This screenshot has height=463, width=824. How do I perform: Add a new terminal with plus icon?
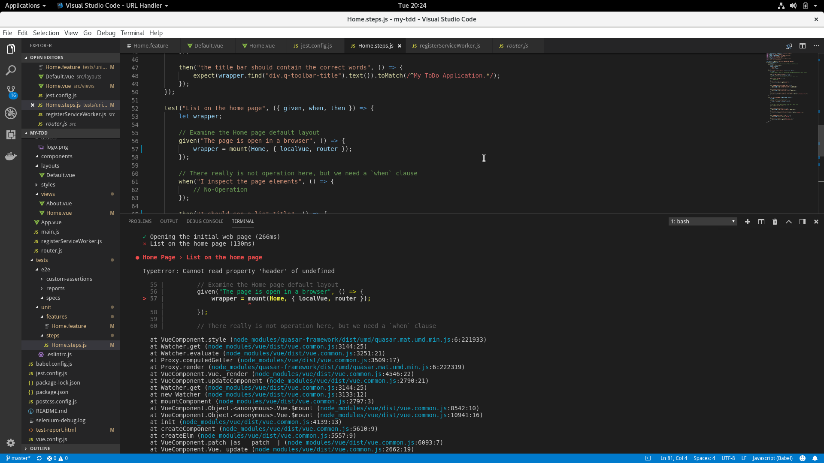[747, 222]
